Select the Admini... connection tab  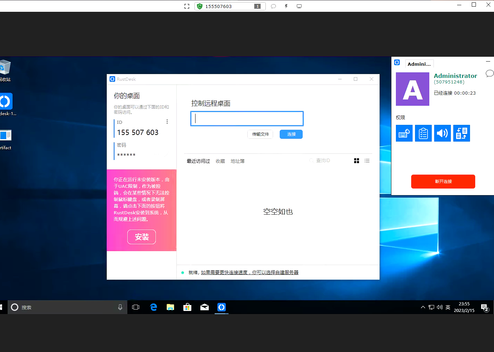[419, 64]
